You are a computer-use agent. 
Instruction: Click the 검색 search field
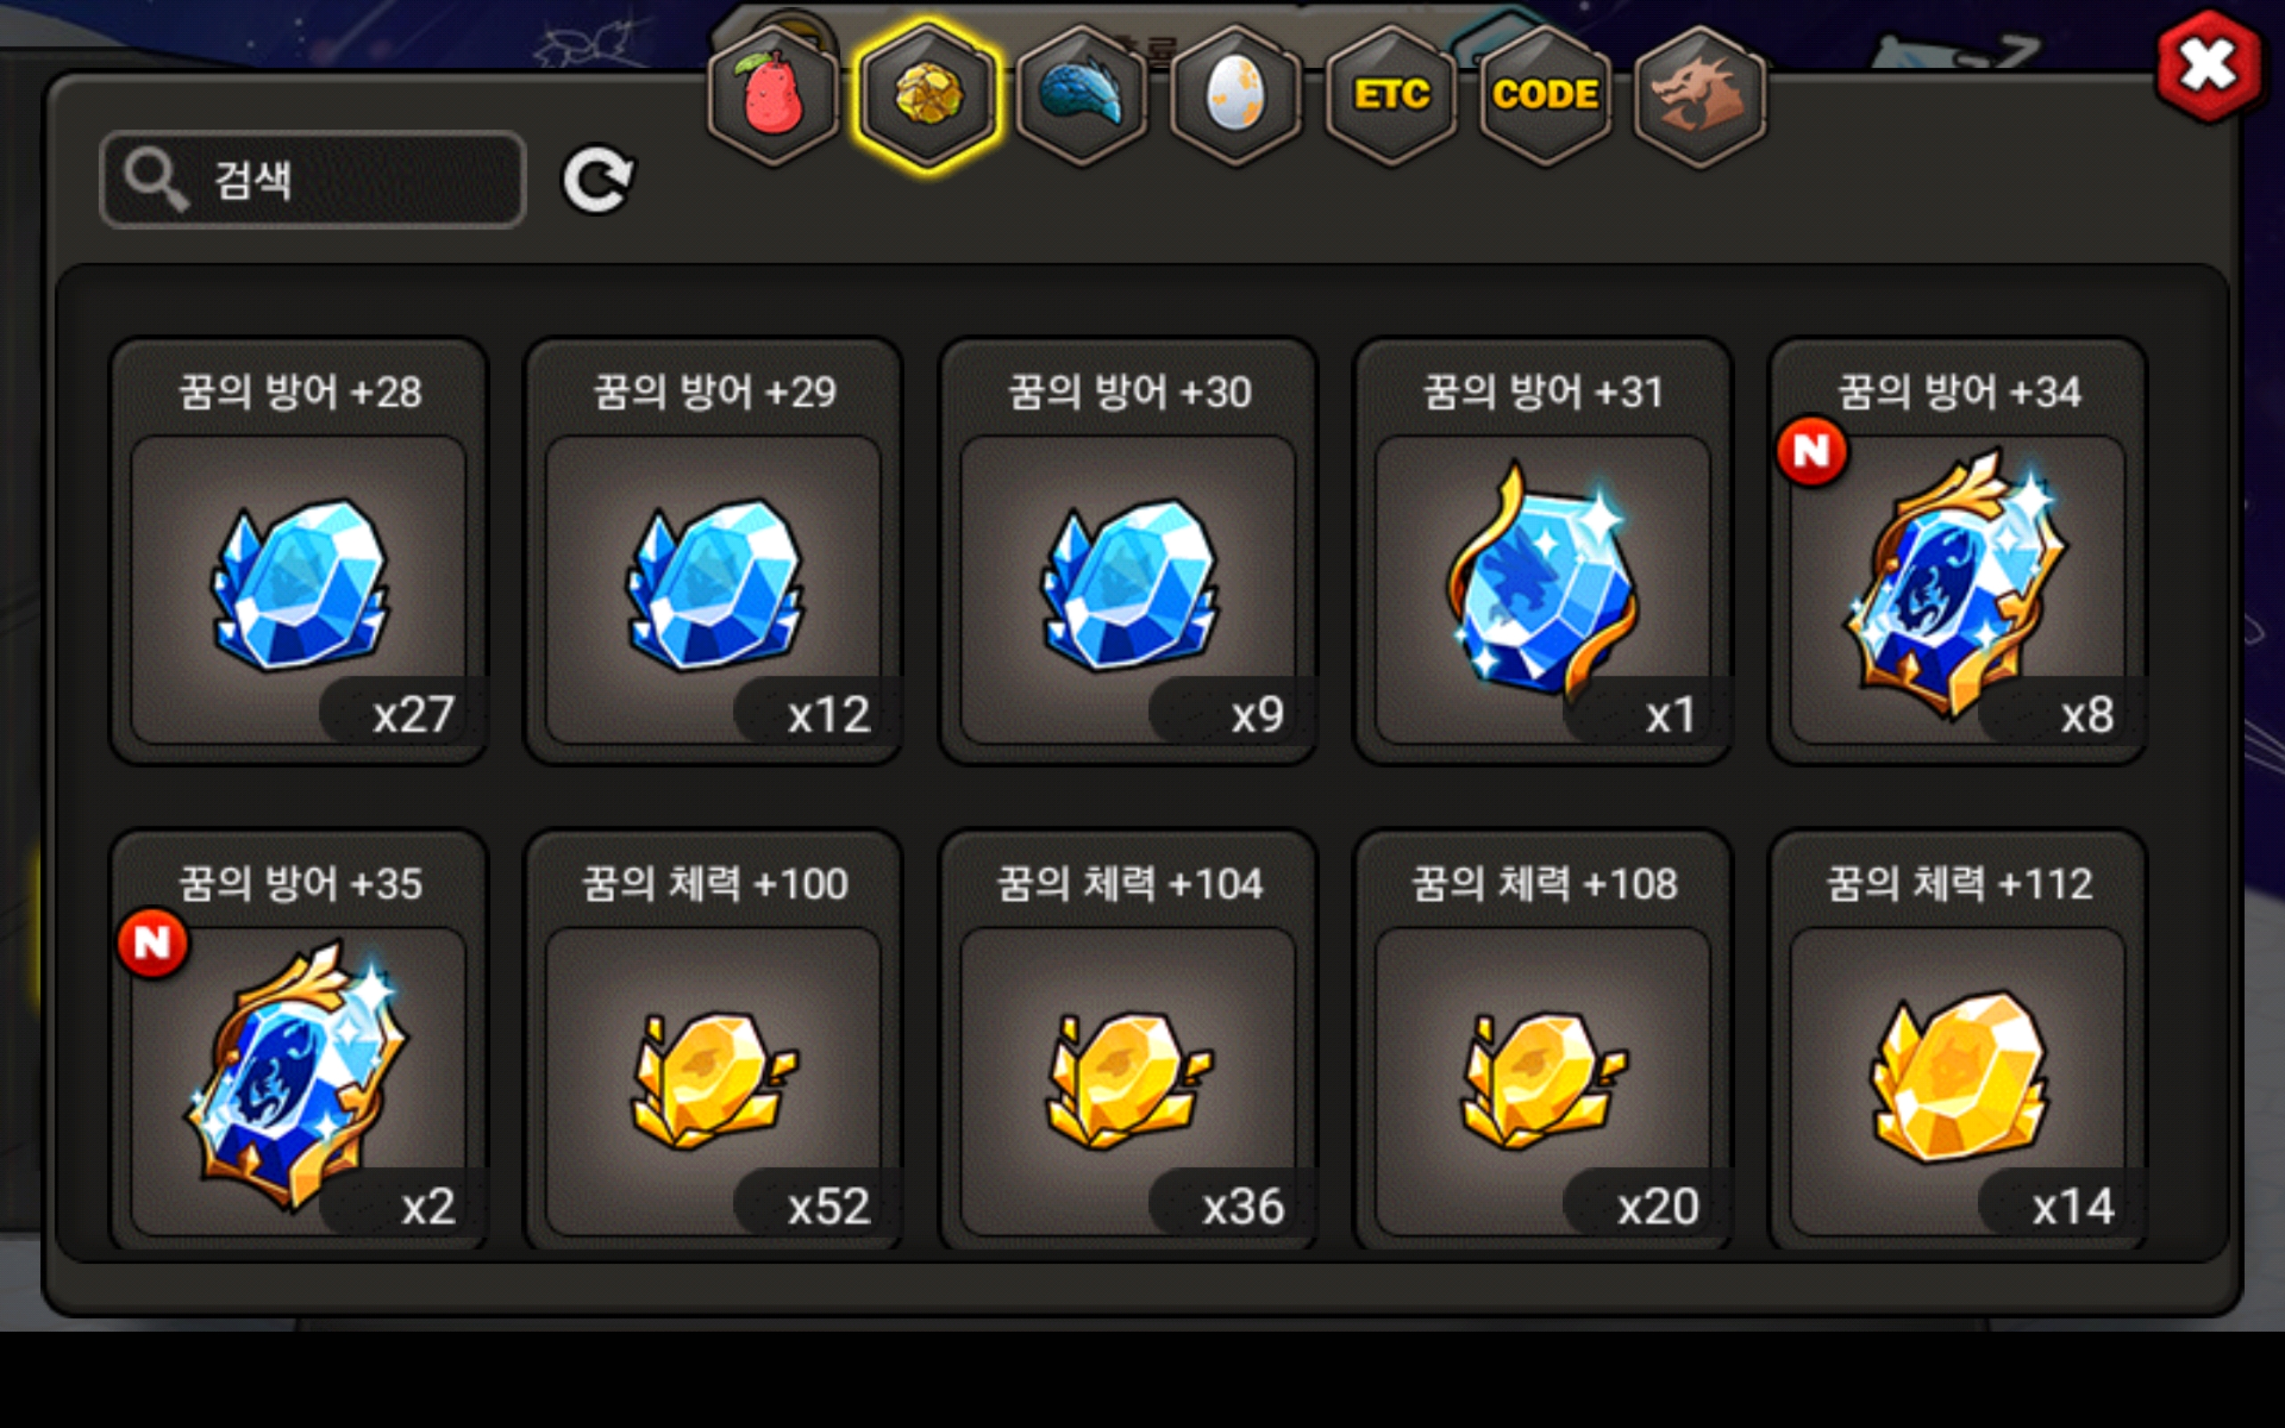coord(312,179)
